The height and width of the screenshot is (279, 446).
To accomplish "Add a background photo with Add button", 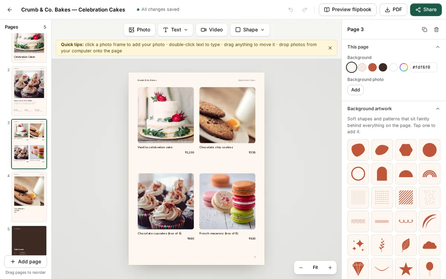I will coord(356,90).
